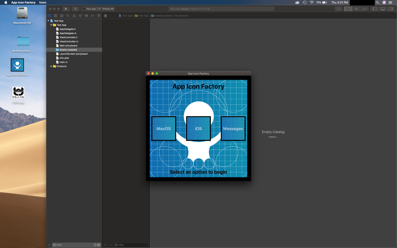Click the Wi-Fi icon in menu bar
The width and height of the screenshot is (397, 248).
coord(312,2)
